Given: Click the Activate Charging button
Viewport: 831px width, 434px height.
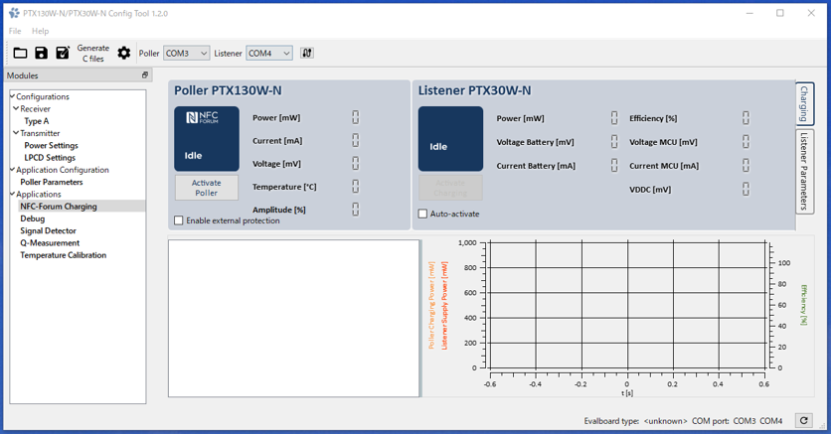Looking at the screenshot, I should pyautogui.click(x=450, y=188).
